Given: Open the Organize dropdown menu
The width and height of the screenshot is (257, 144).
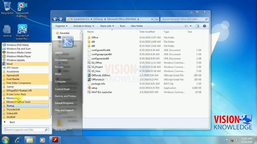Looking at the screenshot, I should pos(61,26).
